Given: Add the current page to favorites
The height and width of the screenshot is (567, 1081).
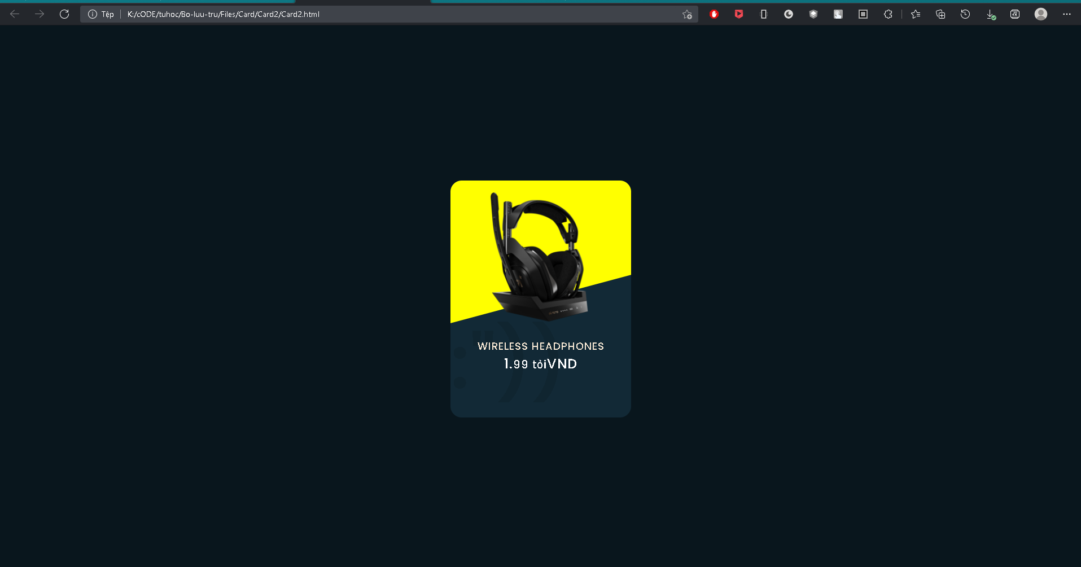Looking at the screenshot, I should 687,14.
